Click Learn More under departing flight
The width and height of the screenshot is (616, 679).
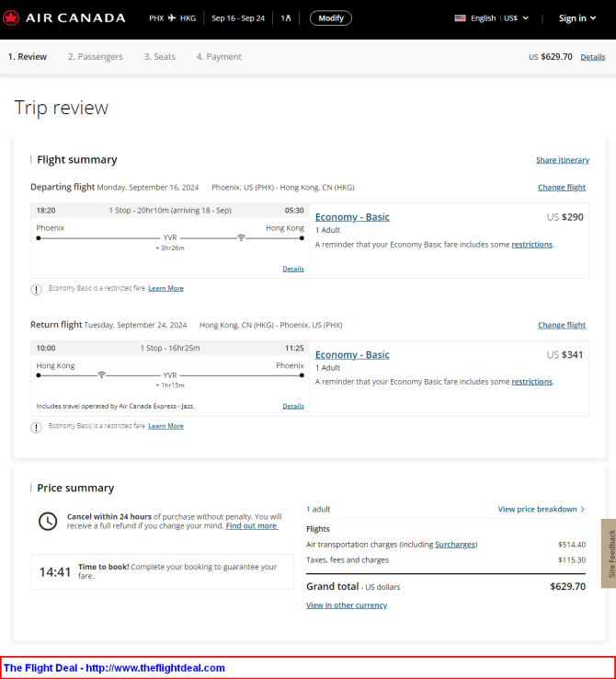point(165,288)
